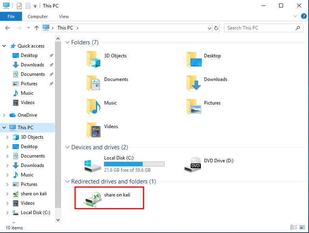309x233 pixels.
Task: Open the Help question mark icon
Action: [x=303, y=16]
